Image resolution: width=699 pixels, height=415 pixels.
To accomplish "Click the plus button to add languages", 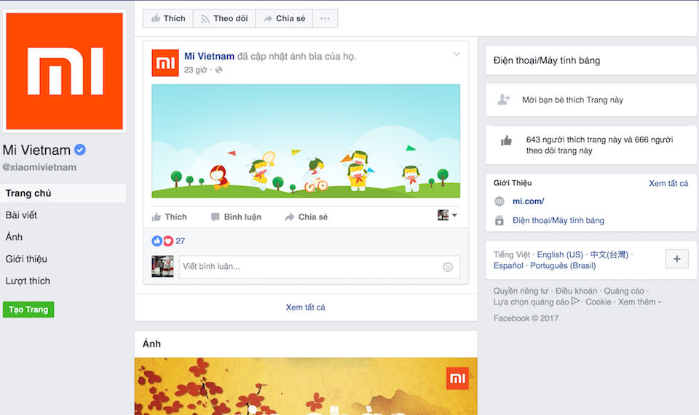I will coord(676,259).
